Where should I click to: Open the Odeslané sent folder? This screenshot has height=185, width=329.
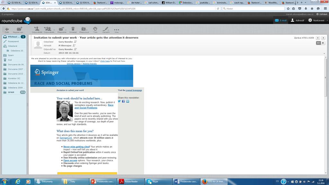pyautogui.click(x=14, y=46)
